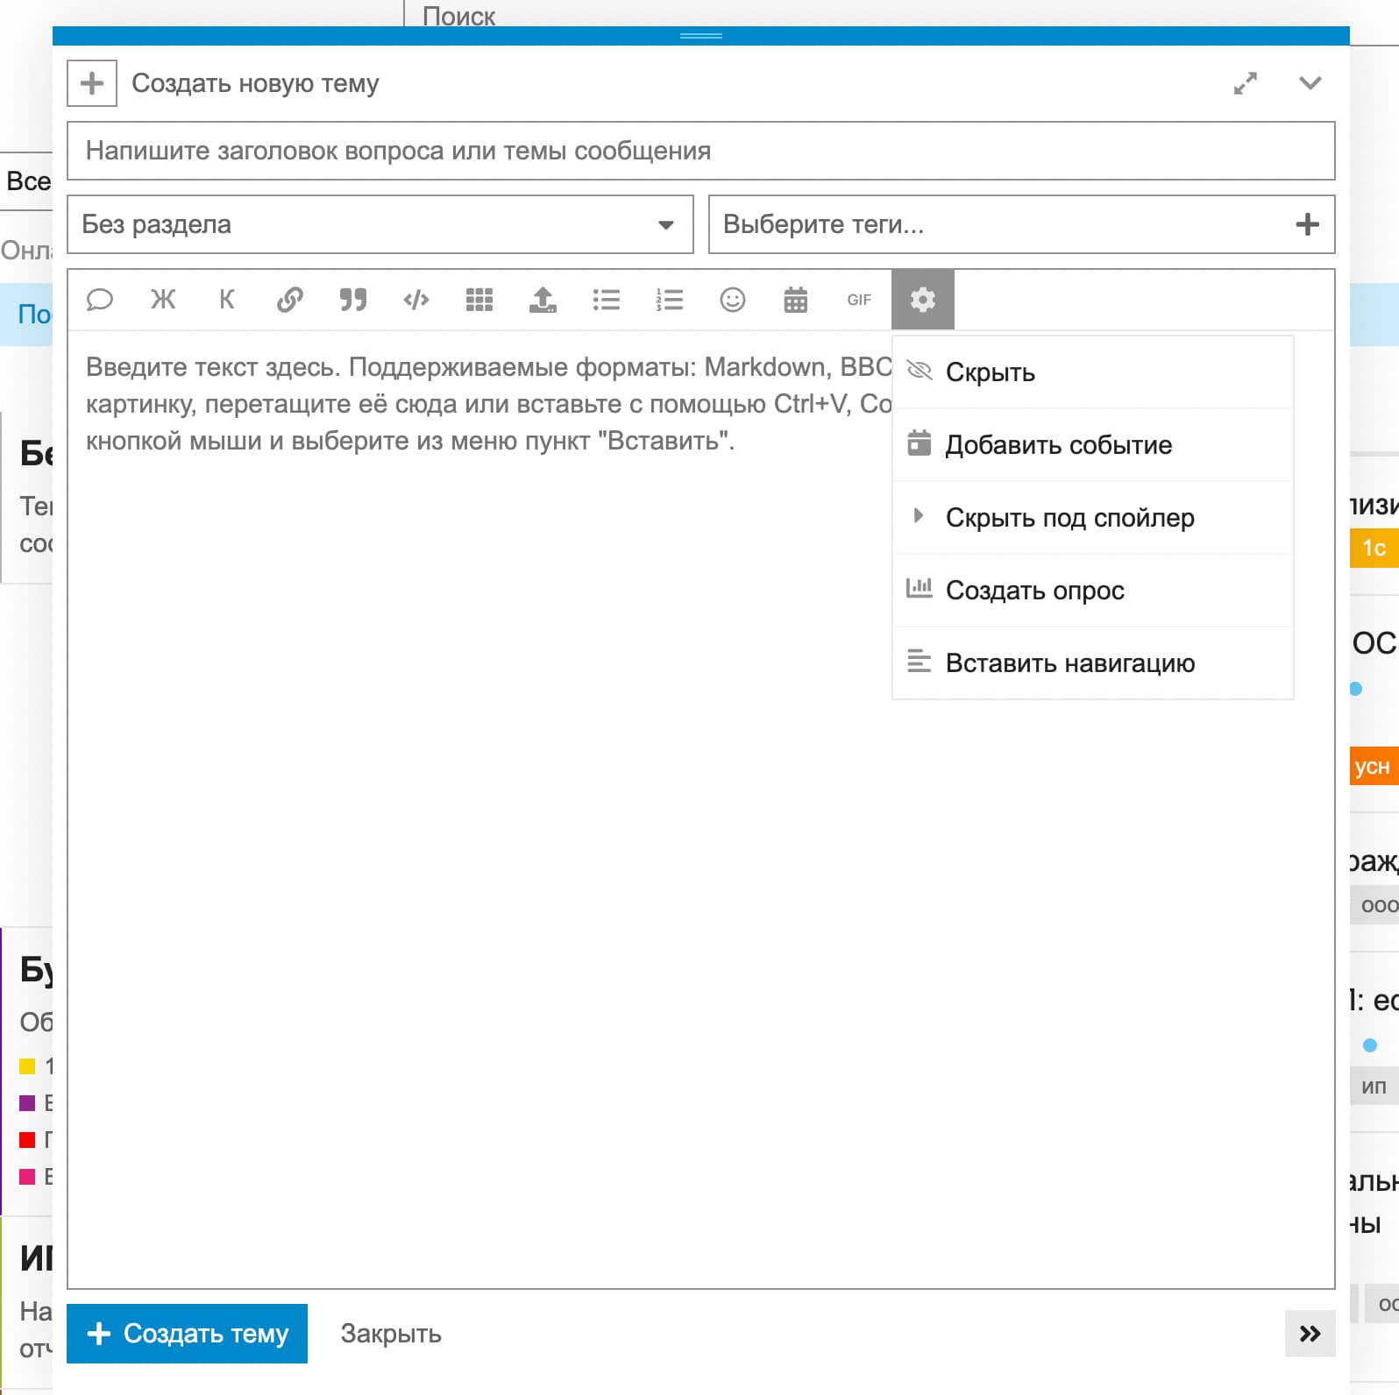Insert a table with the grid icon
This screenshot has width=1399, height=1395.
pyautogui.click(x=479, y=300)
